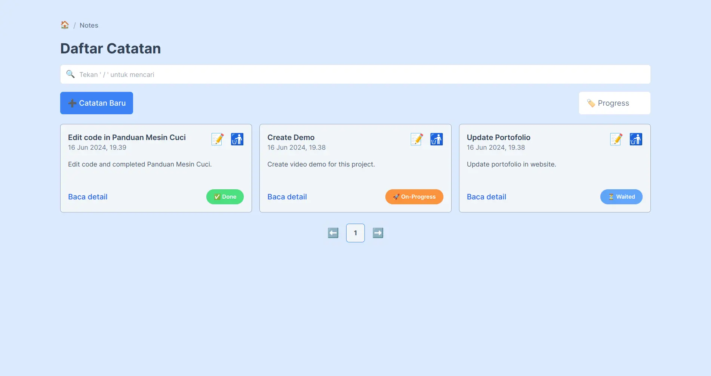Open Baca detail for Update Portofolio

(486, 197)
